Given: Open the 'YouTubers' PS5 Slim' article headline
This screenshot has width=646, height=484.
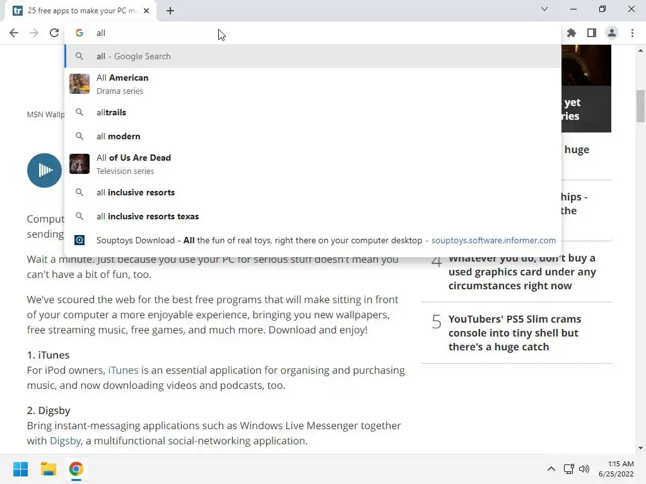Looking at the screenshot, I should coord(515,333).
